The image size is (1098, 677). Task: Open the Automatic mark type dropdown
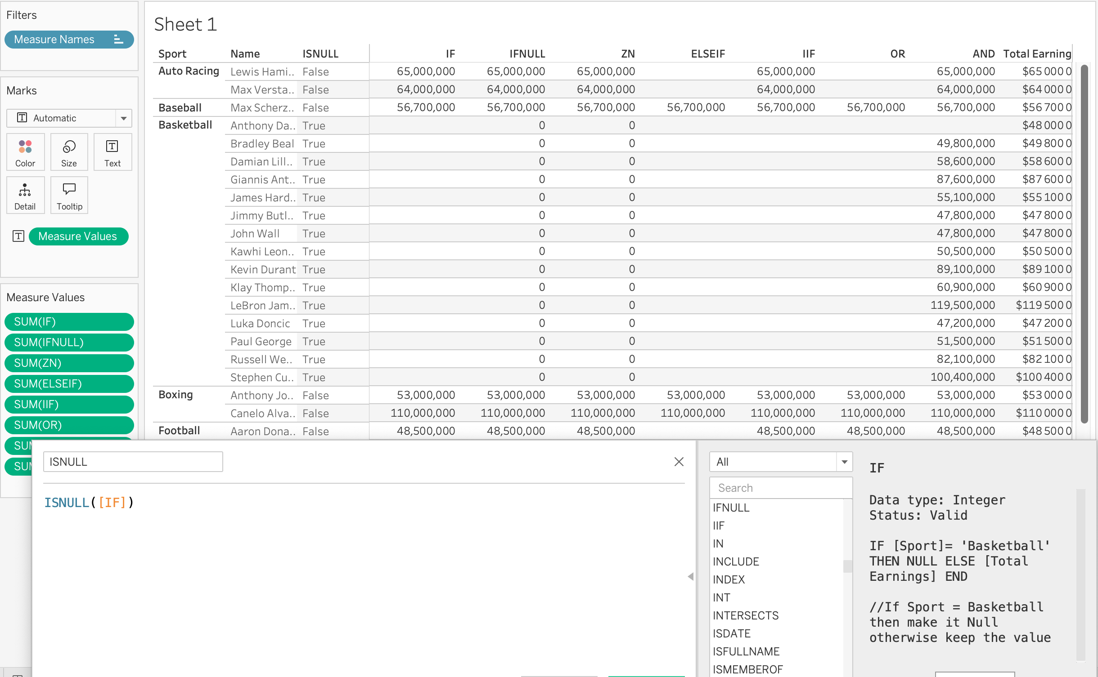pyautogui.click(x=123, y=118)
